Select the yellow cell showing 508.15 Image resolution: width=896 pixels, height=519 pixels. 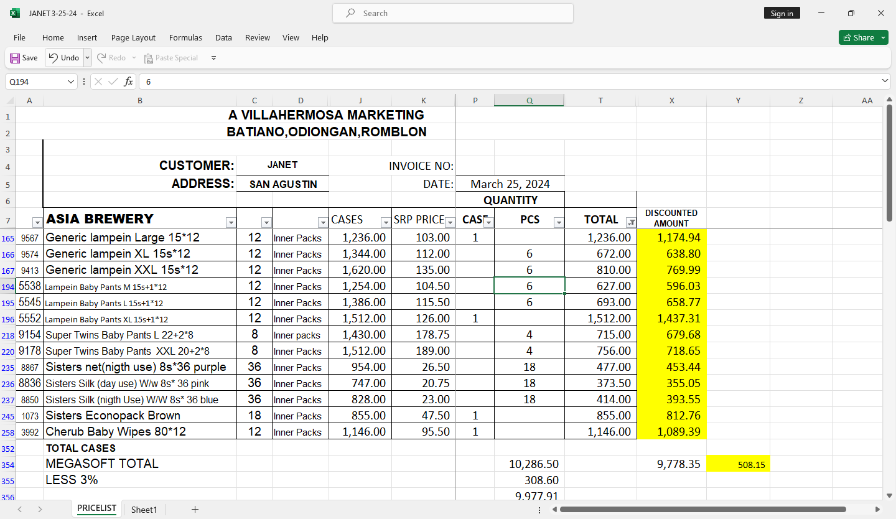tap(738, 464)
